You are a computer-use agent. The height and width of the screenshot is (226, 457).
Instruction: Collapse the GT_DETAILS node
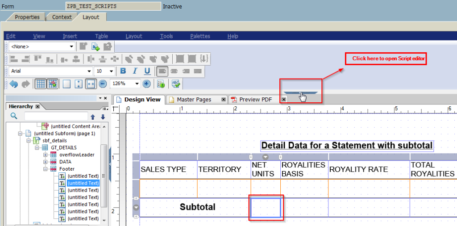[37, 148]
